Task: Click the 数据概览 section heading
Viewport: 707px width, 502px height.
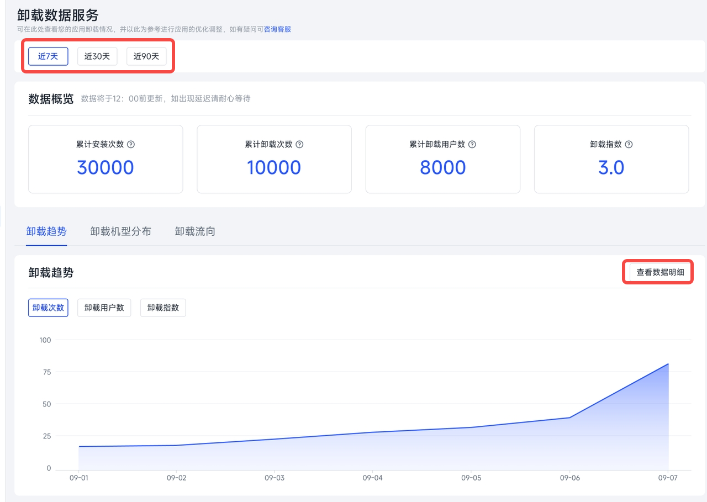Action: click(51, 99)
